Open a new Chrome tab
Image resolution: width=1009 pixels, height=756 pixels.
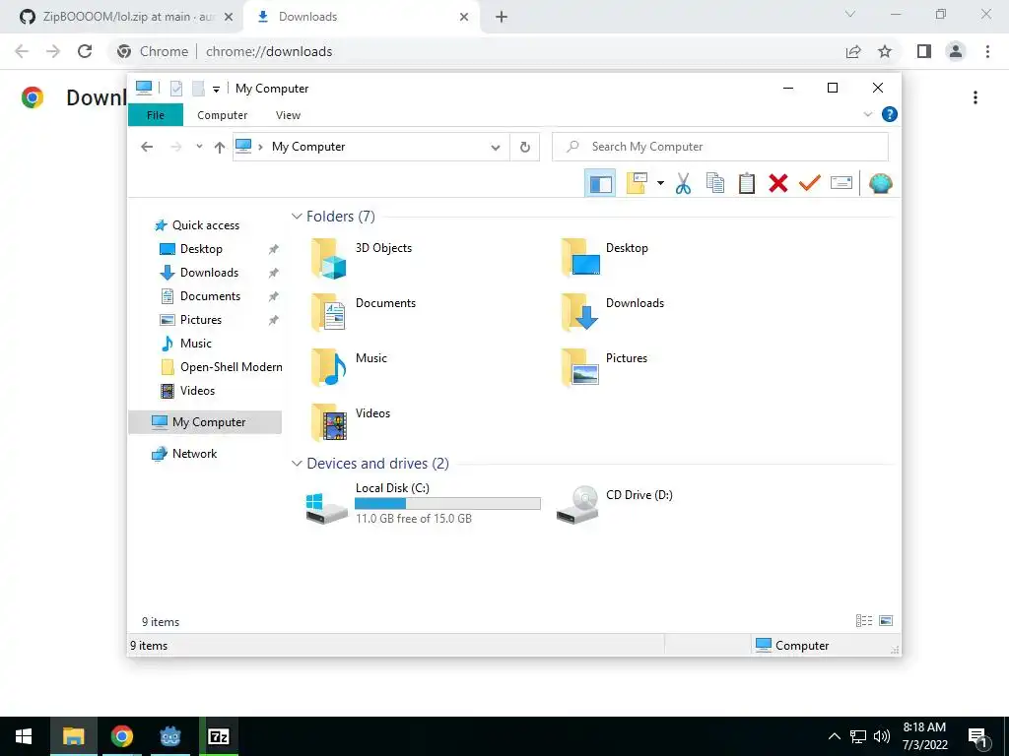502,18
